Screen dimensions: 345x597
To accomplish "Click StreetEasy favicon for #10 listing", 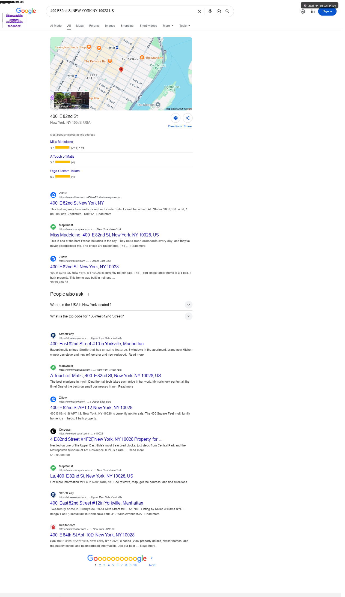I will coord(53,336).
